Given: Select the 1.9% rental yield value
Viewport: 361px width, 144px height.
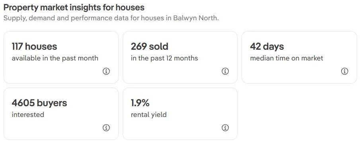Looking at the screenshot, I should [140, 103].
